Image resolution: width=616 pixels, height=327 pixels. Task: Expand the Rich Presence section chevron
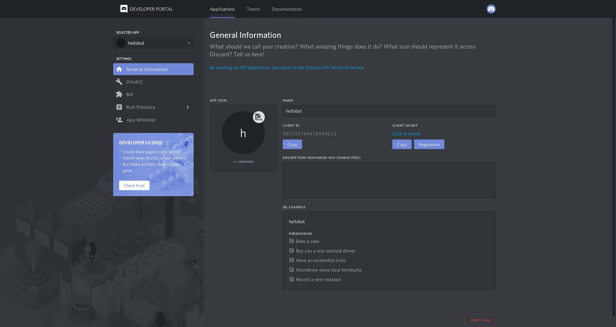188,107
